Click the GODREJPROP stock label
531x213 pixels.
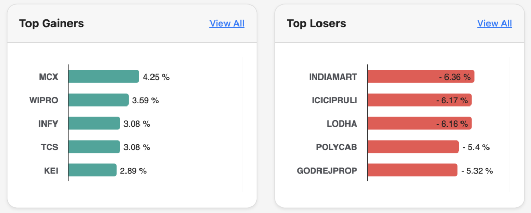pos(327,170)
